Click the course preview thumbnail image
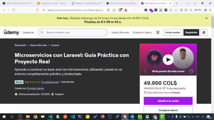This screenshot has width=214, height=120. 168,60
